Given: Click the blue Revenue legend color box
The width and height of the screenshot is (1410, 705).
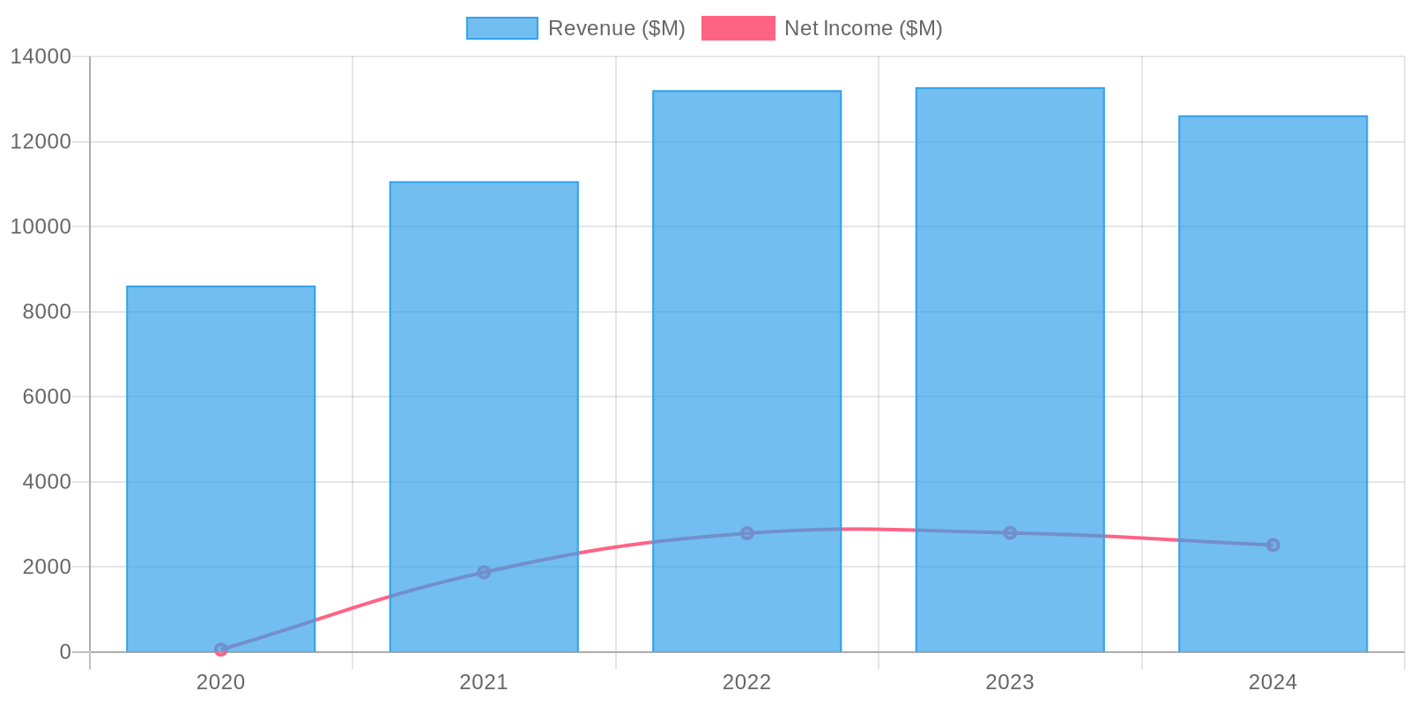Looking at the screenshot, I should 501,28.
